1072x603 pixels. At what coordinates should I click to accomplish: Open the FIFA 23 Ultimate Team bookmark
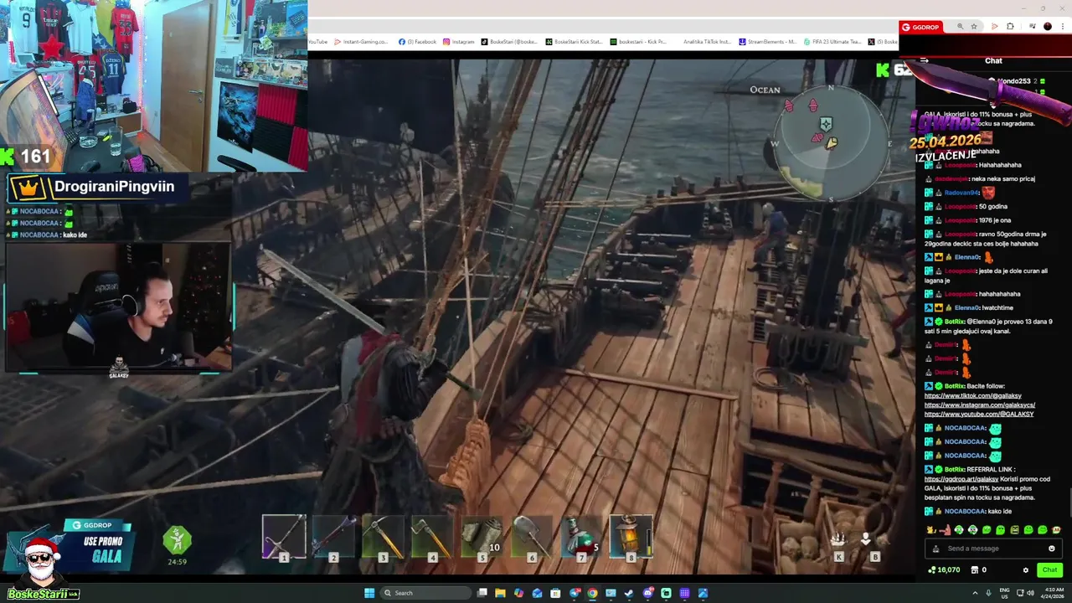[x=832, y=42]
